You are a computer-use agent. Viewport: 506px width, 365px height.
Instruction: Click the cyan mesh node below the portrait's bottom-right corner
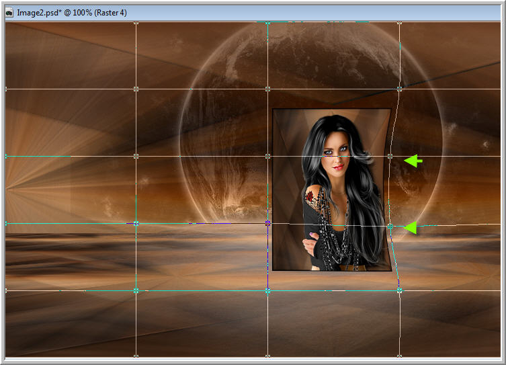point(400,290)
